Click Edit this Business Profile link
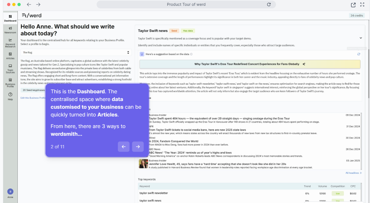The image size is (370, 203). coord(33,98)
